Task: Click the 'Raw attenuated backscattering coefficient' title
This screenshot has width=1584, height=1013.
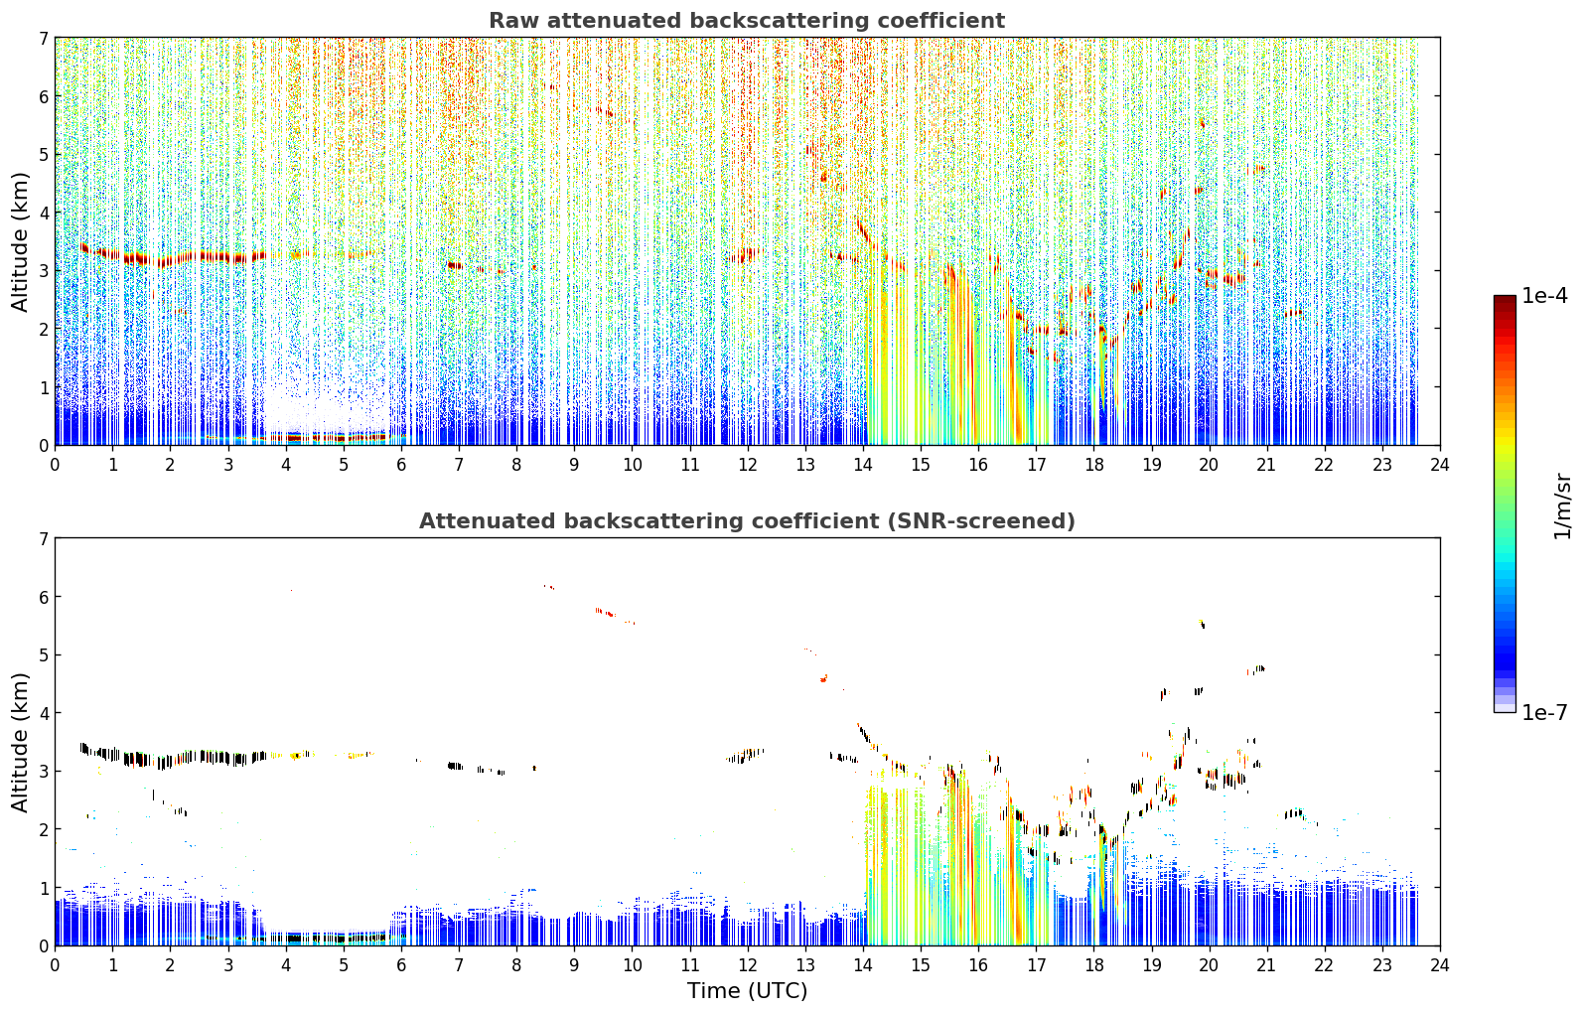Action: click(x=747, y=21)
